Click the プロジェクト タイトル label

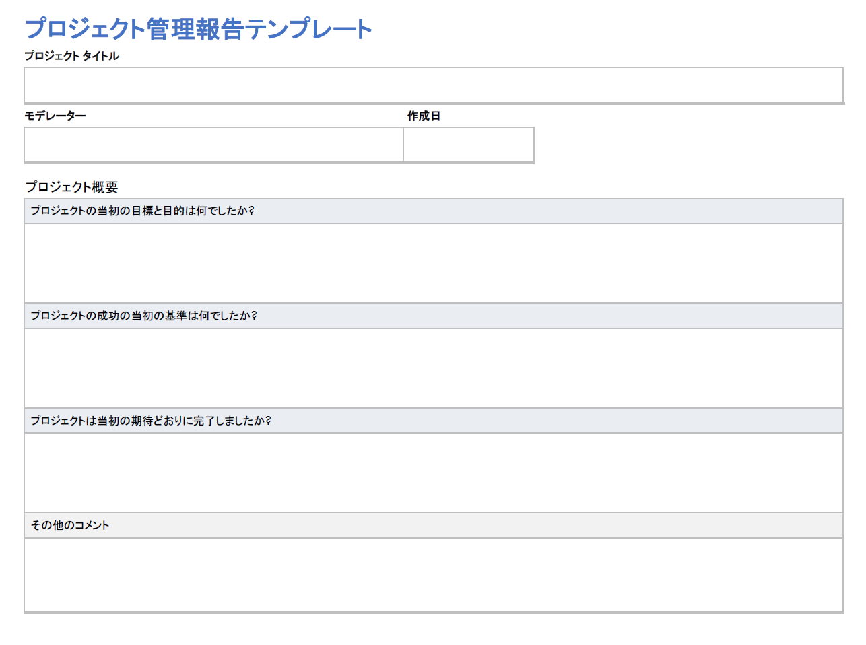(x=72, y=56)
